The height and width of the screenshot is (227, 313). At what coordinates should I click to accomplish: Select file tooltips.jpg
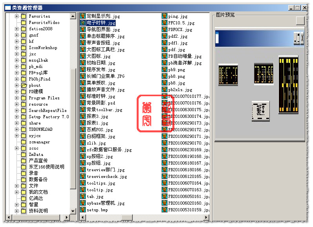[101, 183]
